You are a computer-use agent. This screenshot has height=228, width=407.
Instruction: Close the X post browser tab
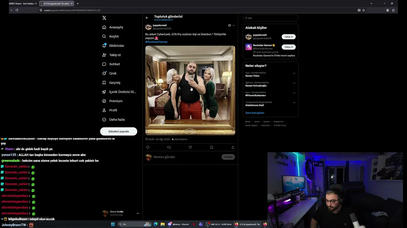72,3
